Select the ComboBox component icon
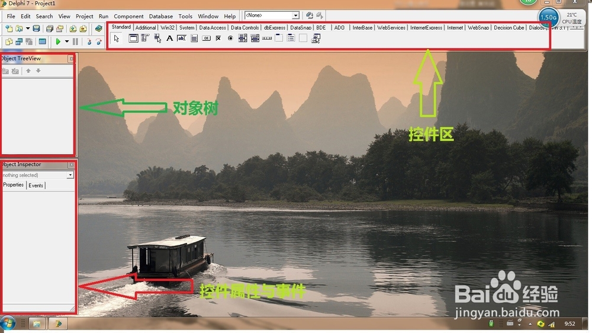 pos(255,38)
